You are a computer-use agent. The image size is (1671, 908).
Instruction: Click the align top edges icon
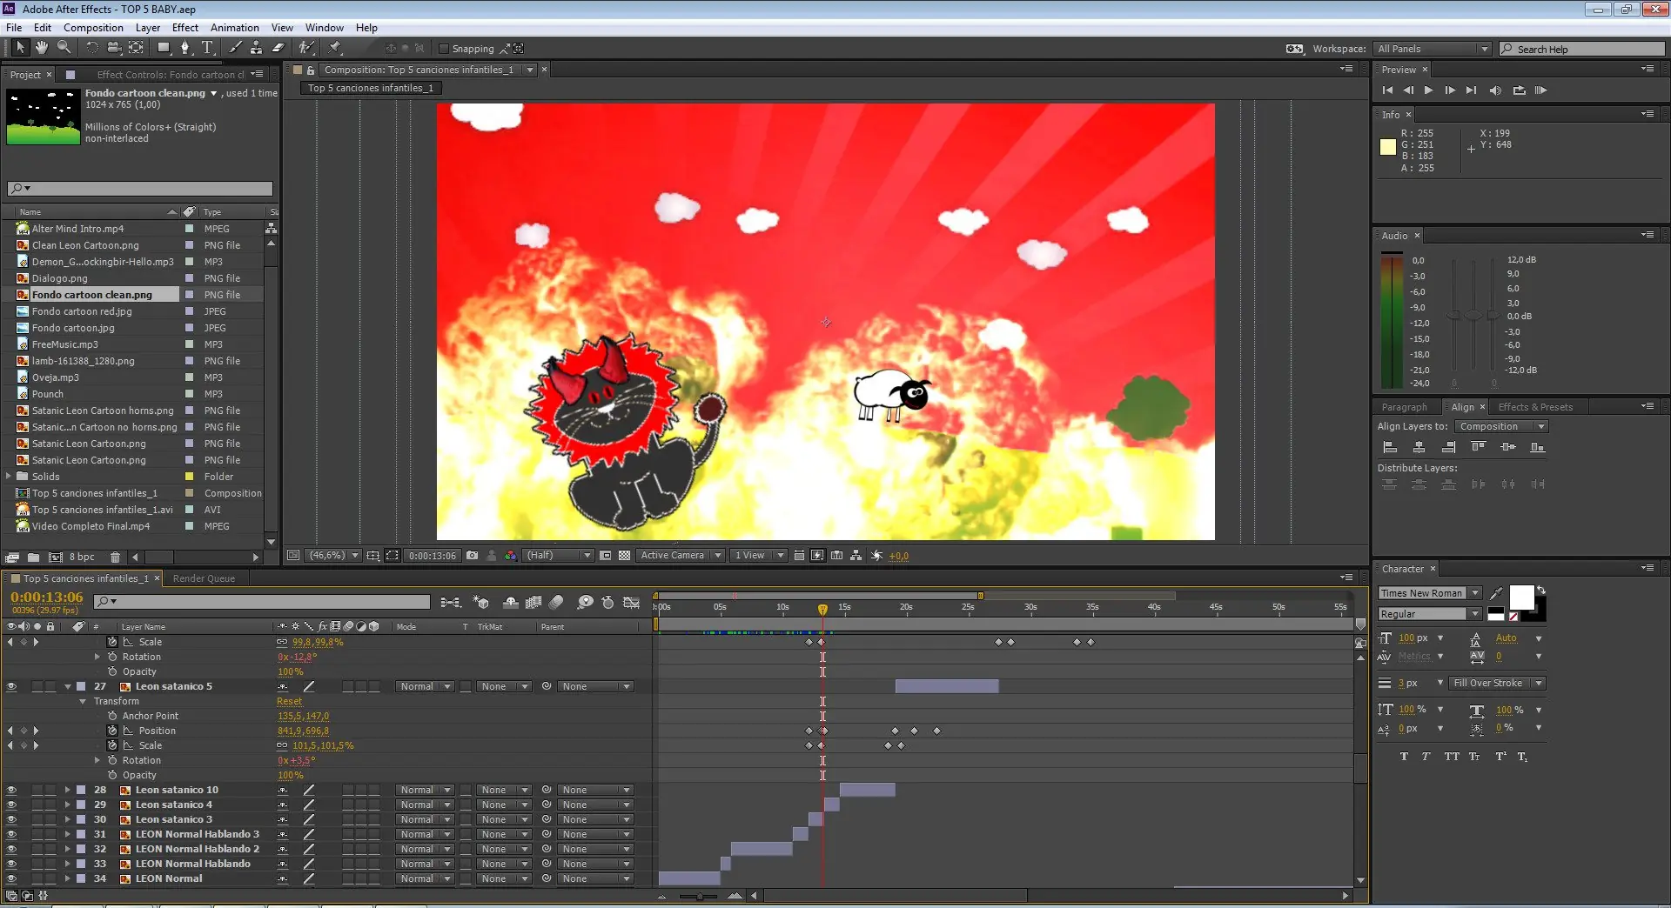(1478, 447)
